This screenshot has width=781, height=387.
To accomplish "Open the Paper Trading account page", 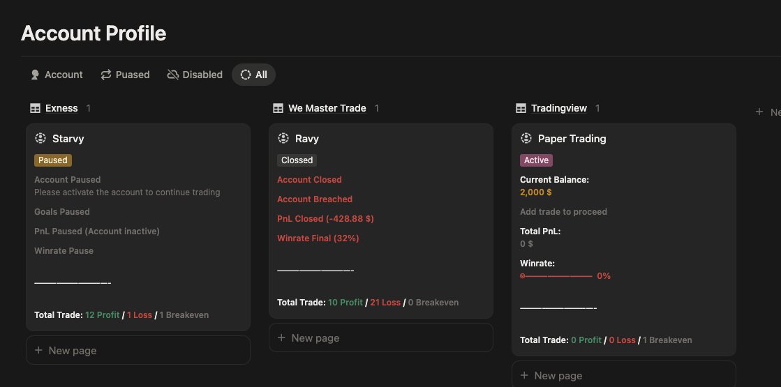I will tap(572, 139).
